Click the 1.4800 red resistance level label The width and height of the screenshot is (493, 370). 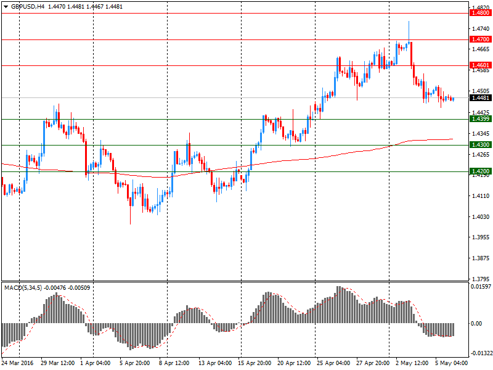pos(481,13)
